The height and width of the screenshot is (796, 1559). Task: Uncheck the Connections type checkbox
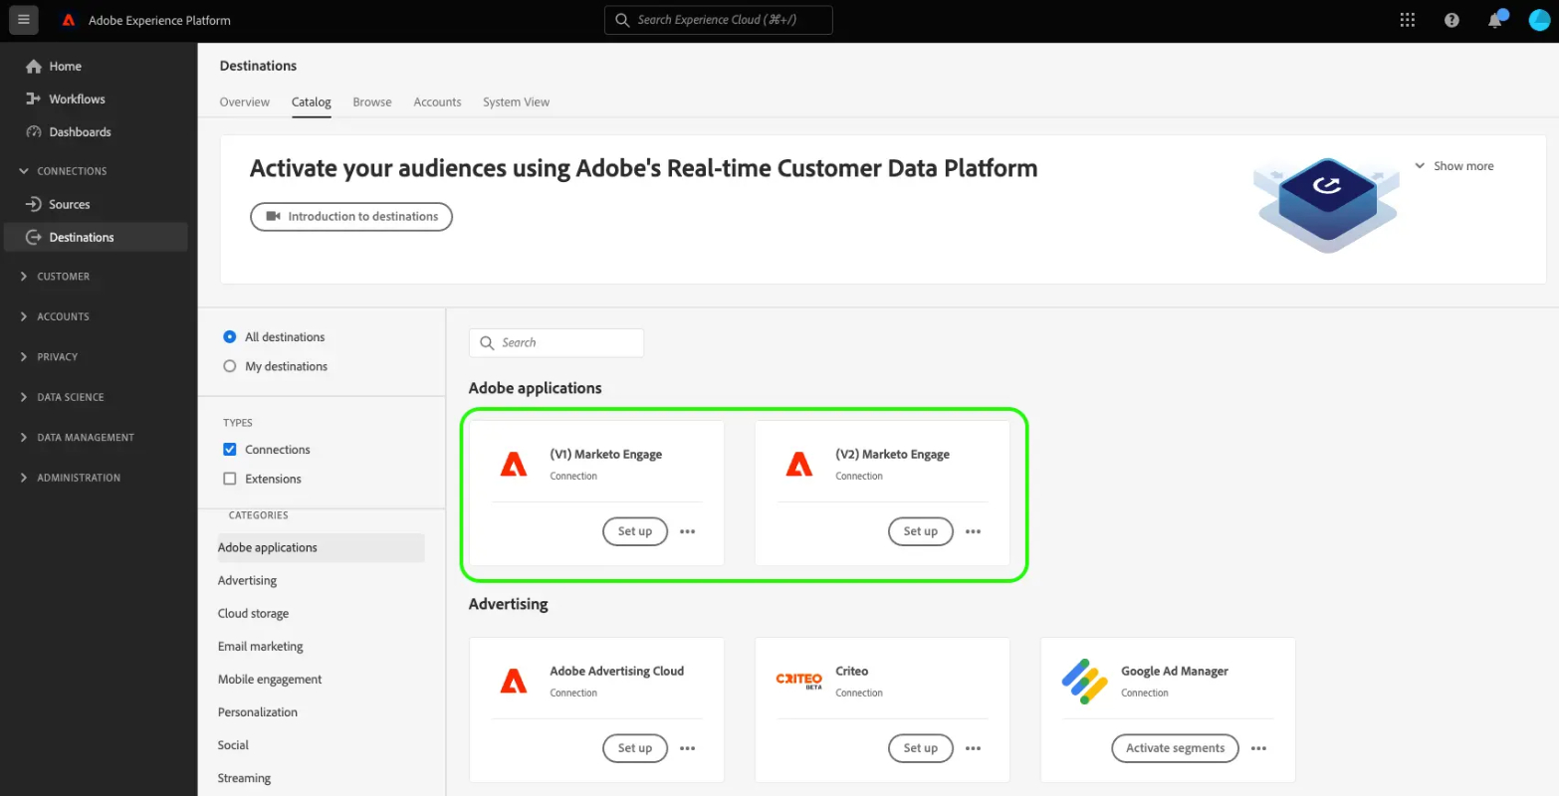coord(230,450)
